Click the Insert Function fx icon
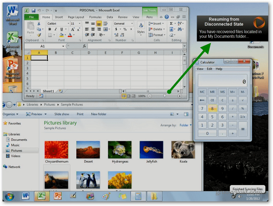This screenshot has width=273, height=206. (x=84, y=46)
